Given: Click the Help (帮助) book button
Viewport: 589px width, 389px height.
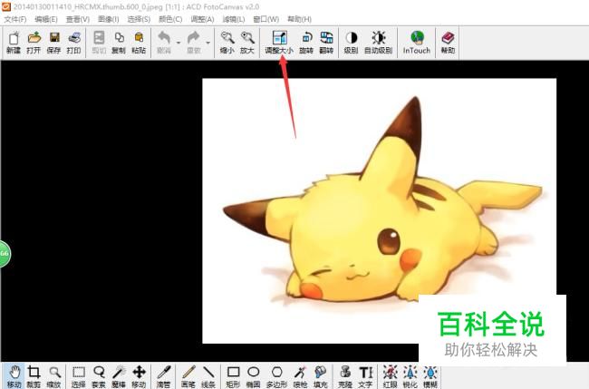Looking at the screenshot, I should click(448, 42).
